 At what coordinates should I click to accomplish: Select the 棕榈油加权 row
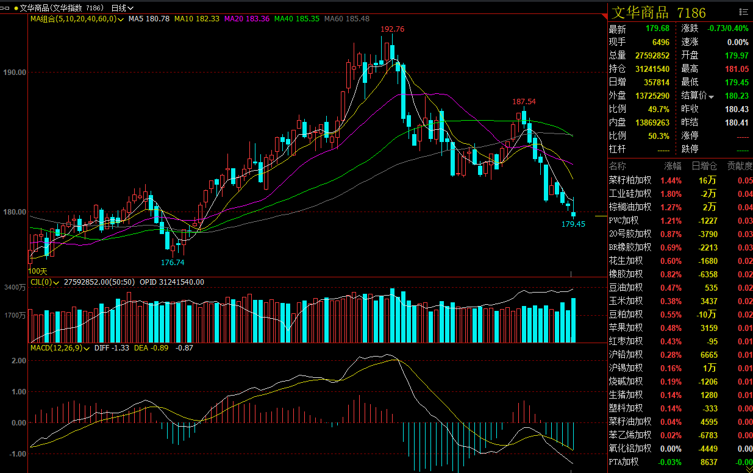click(x=680, y=207)
